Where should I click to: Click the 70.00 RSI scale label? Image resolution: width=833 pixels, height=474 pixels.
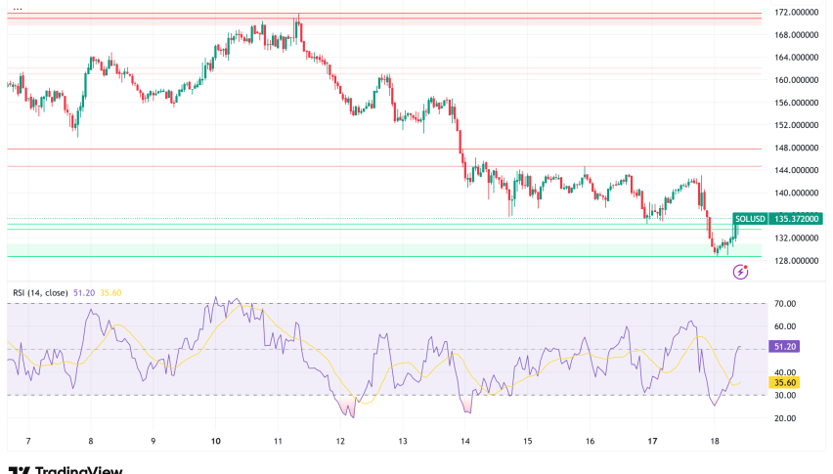pyautogui.click(x=786, y=304)
